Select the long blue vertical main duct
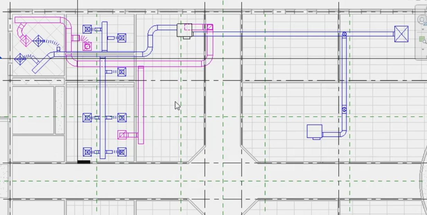The image size is (427, 215). pyautogui.click(x=102, y=107)
